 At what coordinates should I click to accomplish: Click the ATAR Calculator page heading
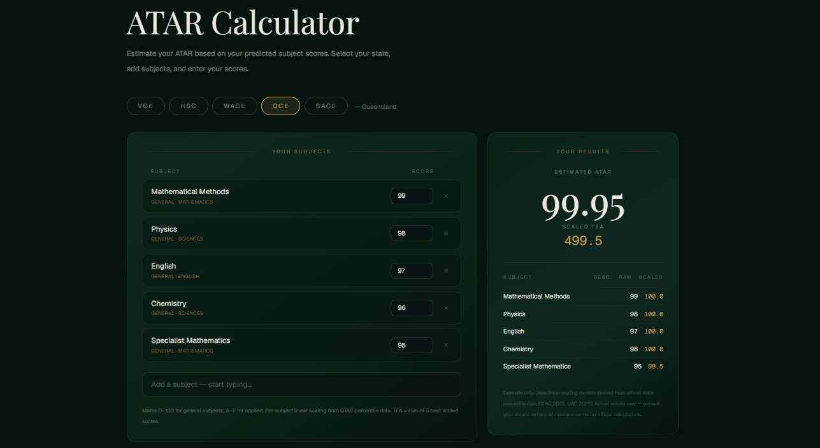243,22
